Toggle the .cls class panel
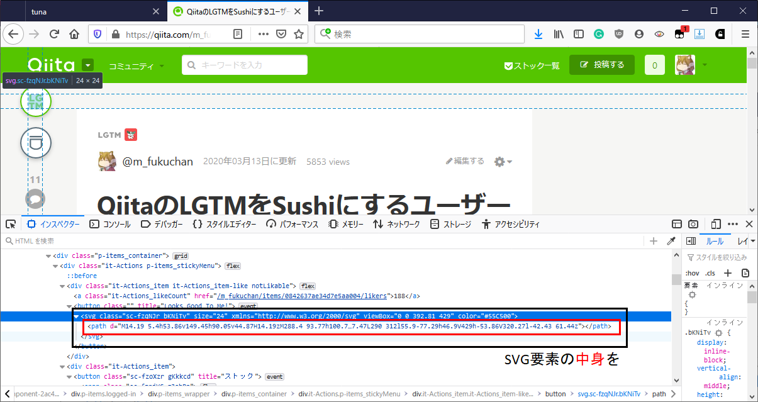Screen dimensions: 758x402 (710, 273)
